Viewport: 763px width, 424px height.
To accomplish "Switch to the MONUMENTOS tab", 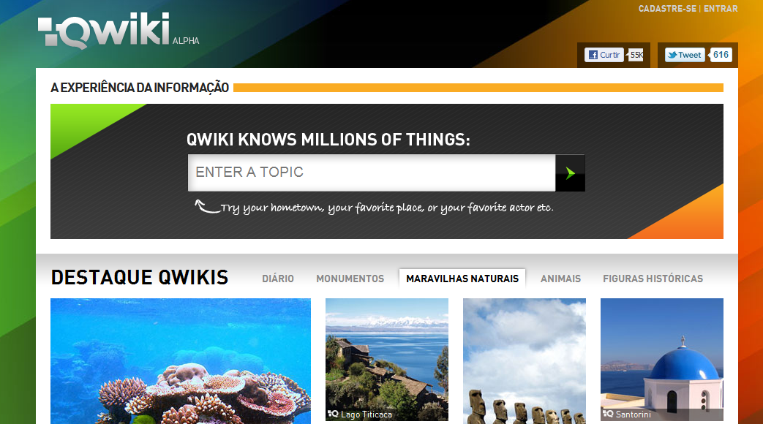I will [350, 279].
